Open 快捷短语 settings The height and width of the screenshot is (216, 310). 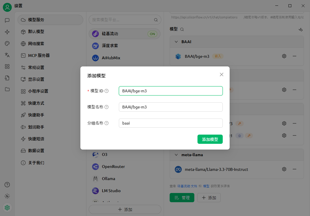(51, 139)
